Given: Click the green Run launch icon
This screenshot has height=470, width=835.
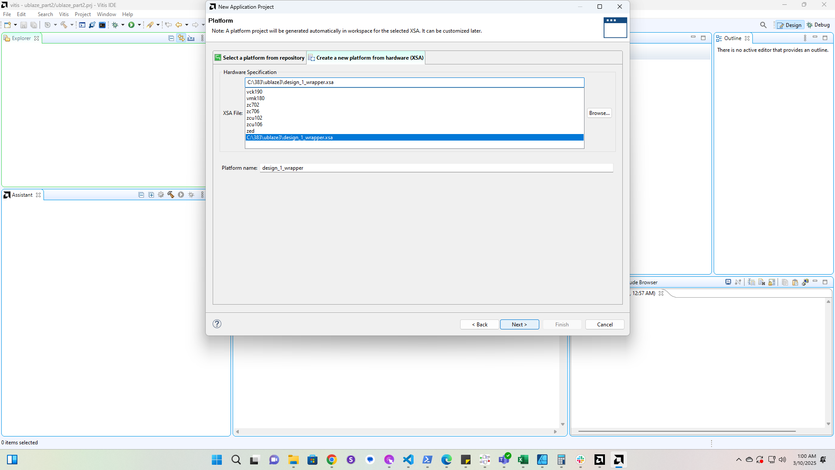Looking at the screenshot, I should 131,25.
